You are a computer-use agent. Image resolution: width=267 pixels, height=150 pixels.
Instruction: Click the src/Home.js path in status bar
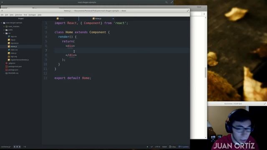click(x=6, y=147)
